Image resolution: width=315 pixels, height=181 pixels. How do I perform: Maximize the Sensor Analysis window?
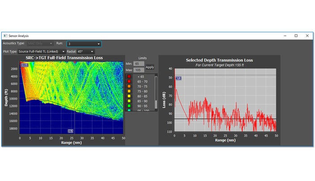click(x=296, y=36)
